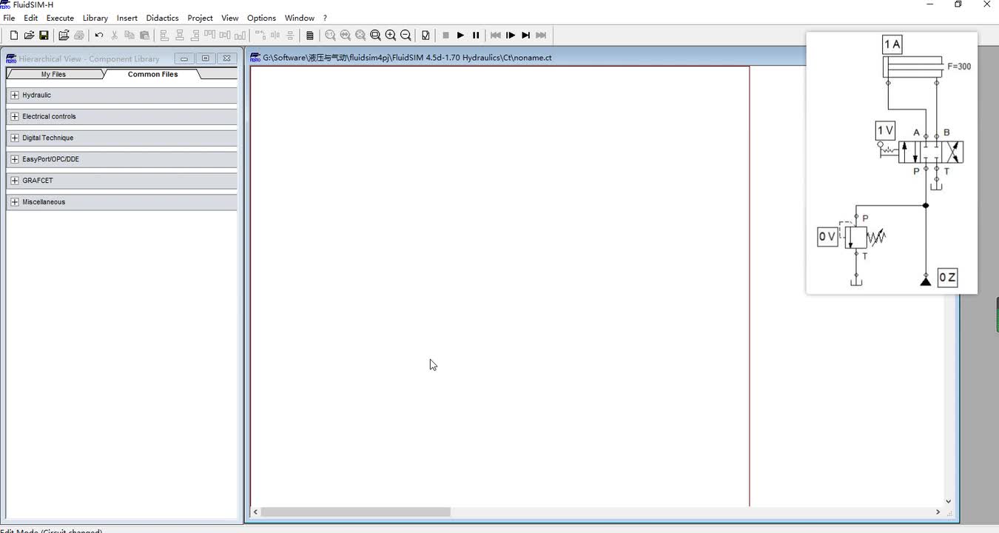Start the simulation with the Play button
This screenshot has height=533, width=999.
click(460, 36)
